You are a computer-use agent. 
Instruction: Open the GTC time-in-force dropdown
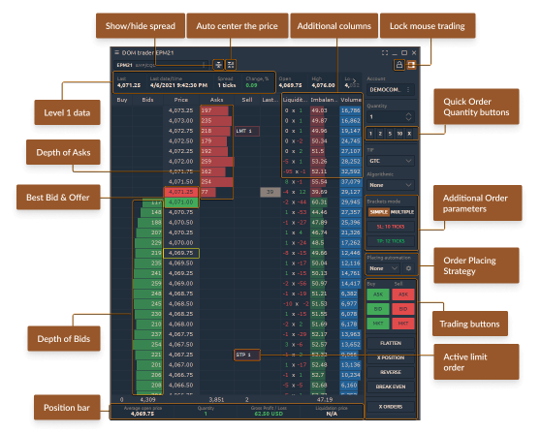tap(391, 161)
